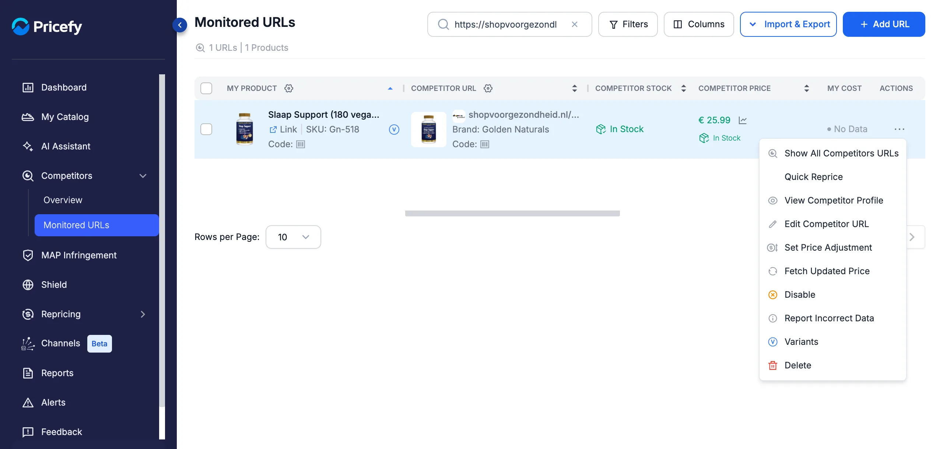
Task: Click the MAP Infringement shield icon
Action: pyautogui.click(x=28, y=255)
